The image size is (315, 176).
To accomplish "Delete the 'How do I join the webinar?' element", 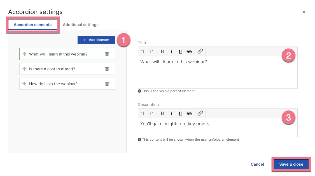I will (x=107, y=84).
